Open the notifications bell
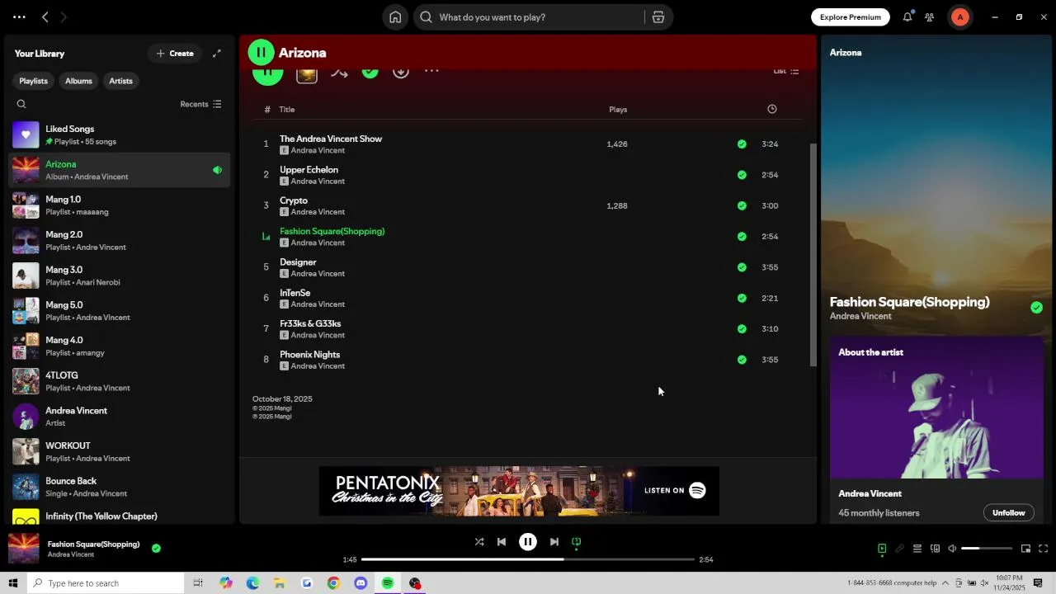The width and height of the screenshot is (1056, 594). (x=907, y=17)
